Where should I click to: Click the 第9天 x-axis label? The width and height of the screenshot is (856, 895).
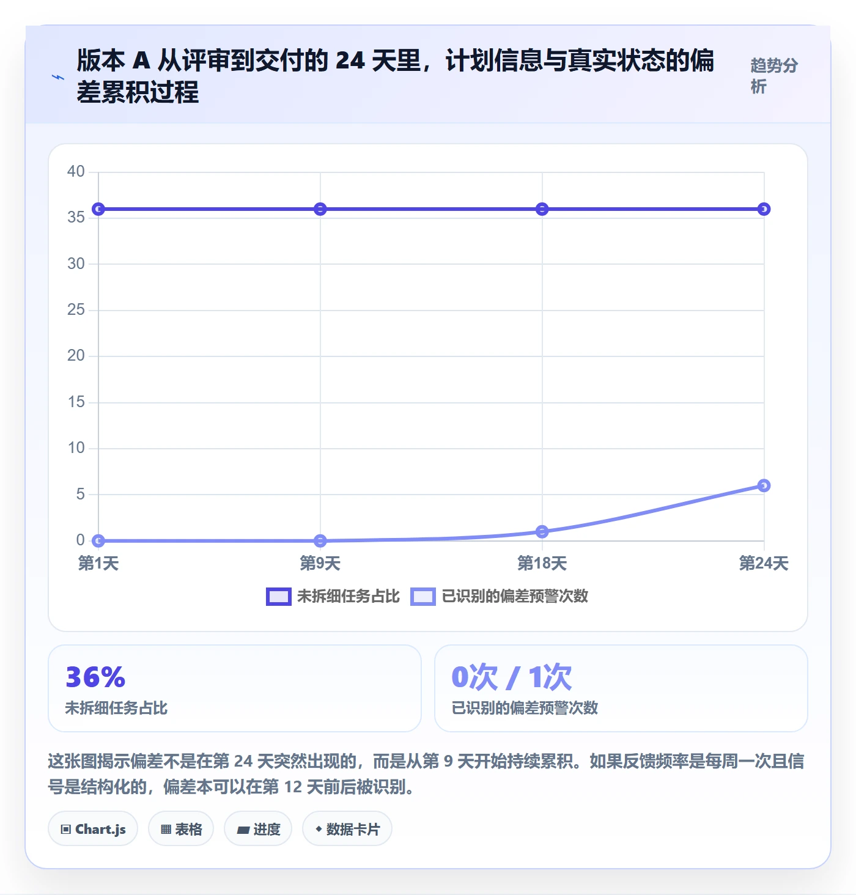pos(320,563)
